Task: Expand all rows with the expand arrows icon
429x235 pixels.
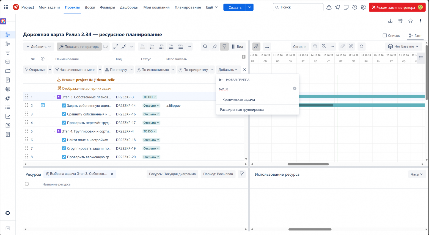Action: (116, 47)
